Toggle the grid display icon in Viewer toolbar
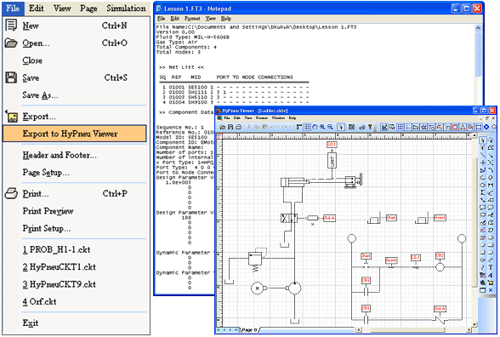 307,127
